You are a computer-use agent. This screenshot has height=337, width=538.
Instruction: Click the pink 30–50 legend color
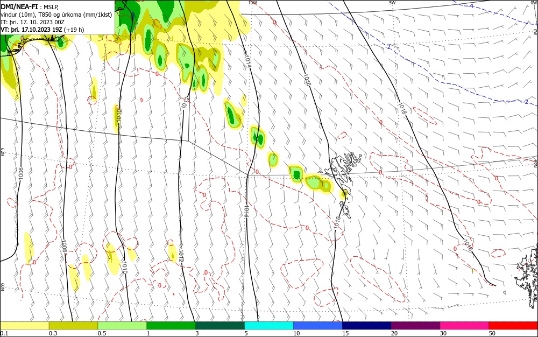click(465, 326)
